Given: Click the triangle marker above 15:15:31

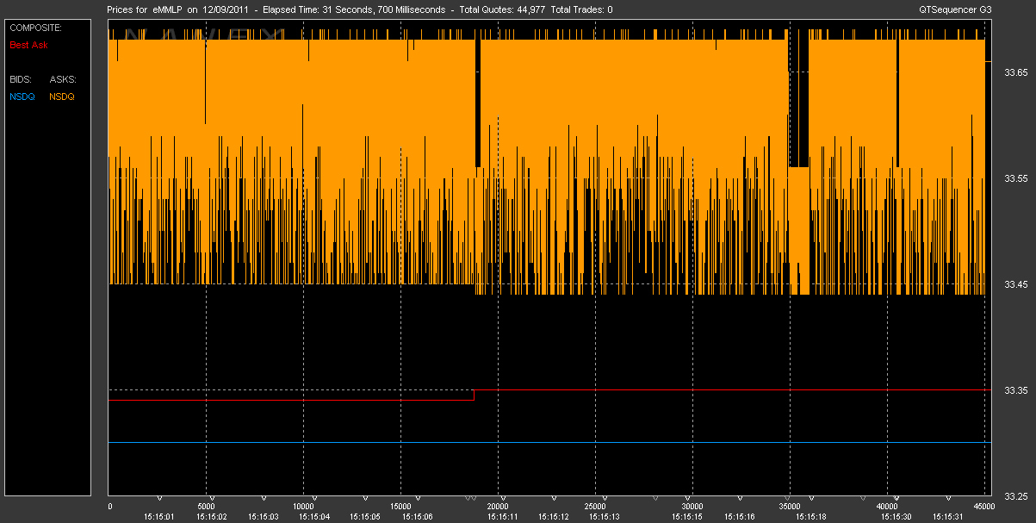Looking at the screenshot, I should pos(949,498).
